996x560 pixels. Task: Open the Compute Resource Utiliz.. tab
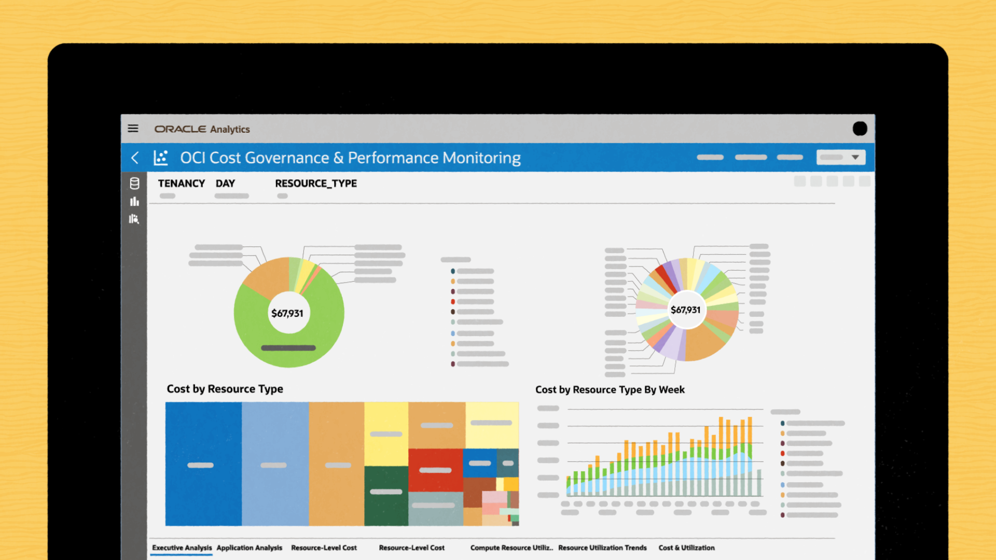pyautogui.click(x=511, y=548)
